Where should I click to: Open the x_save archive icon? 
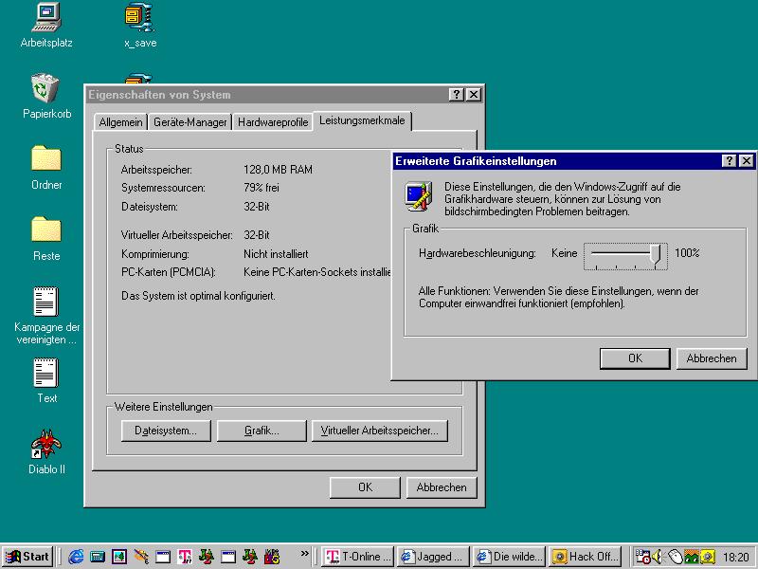point(139,17)
